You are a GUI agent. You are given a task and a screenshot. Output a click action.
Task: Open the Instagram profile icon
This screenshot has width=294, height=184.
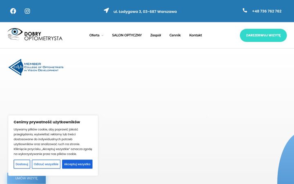point(27,11)
